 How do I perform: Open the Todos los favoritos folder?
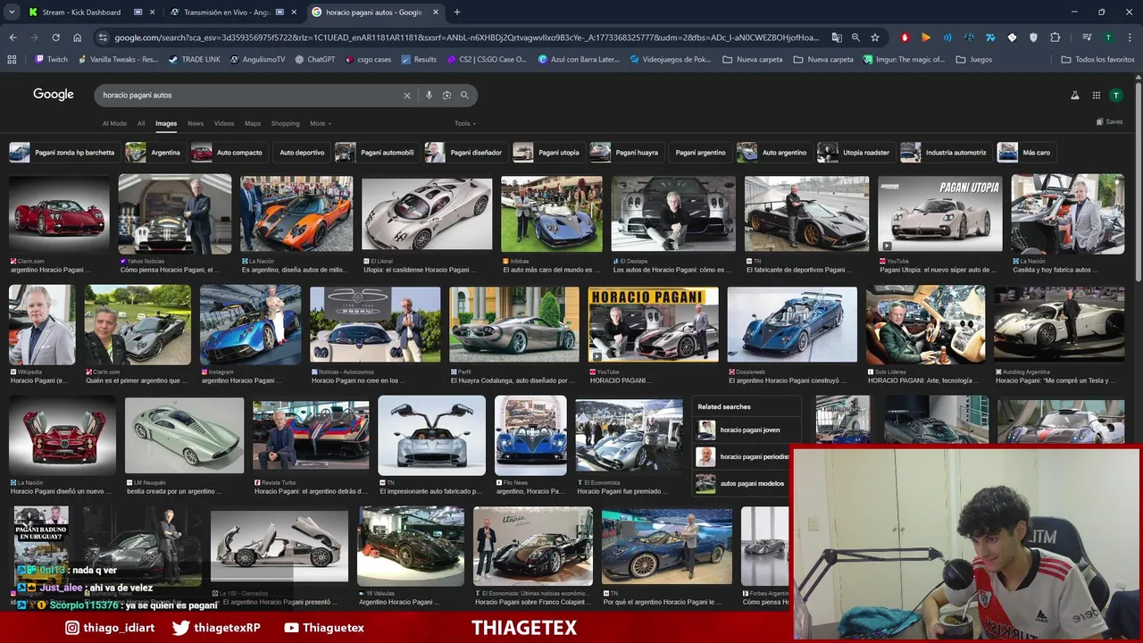pyautogui.click(x=1097, y=59)
